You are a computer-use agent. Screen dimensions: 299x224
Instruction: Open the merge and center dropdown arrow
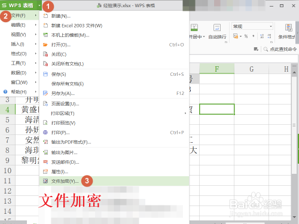pos(204,36)
